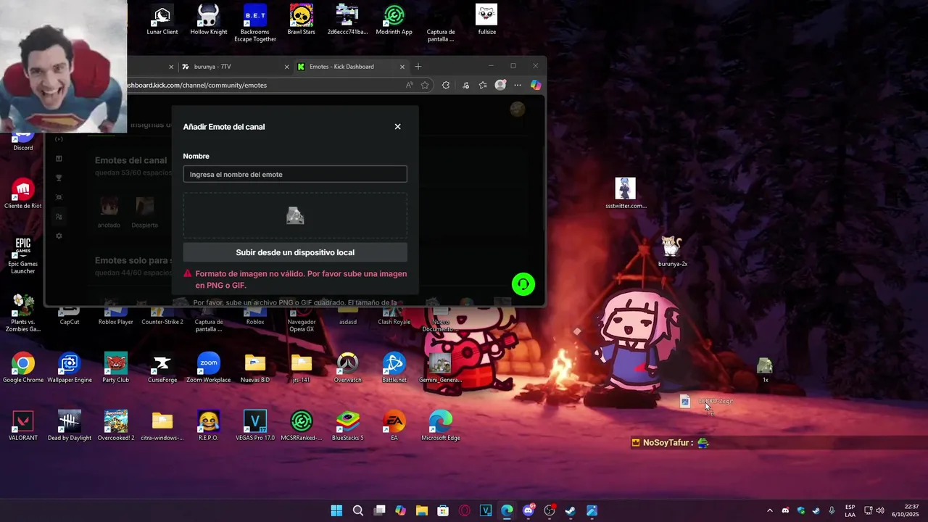
Task: Open the Hollow Knight desktop icon
Action: 209,20
